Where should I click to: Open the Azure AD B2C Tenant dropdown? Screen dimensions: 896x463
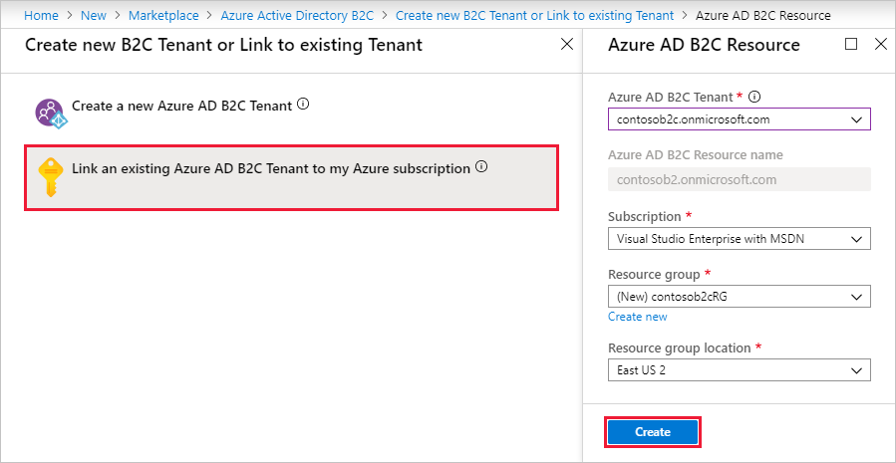(x=739, y=119)
